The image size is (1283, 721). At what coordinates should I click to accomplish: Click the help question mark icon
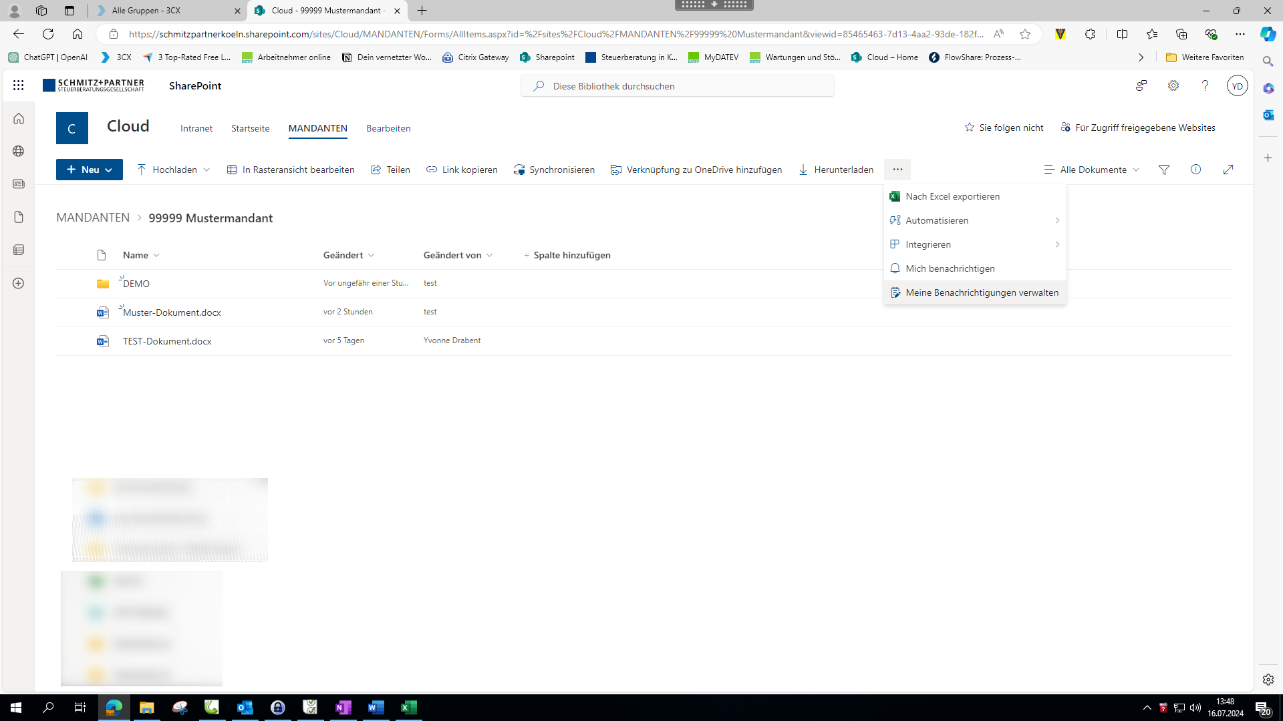(x=1205, y=85)
